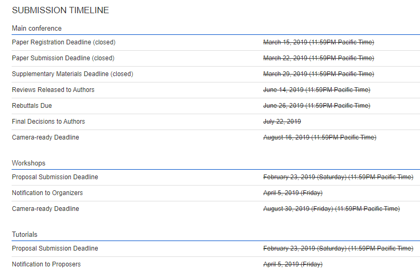Click Tutorials April 5, 2019 (Friday) date
This screenshot has height=277, width=420.
(293, 264)
